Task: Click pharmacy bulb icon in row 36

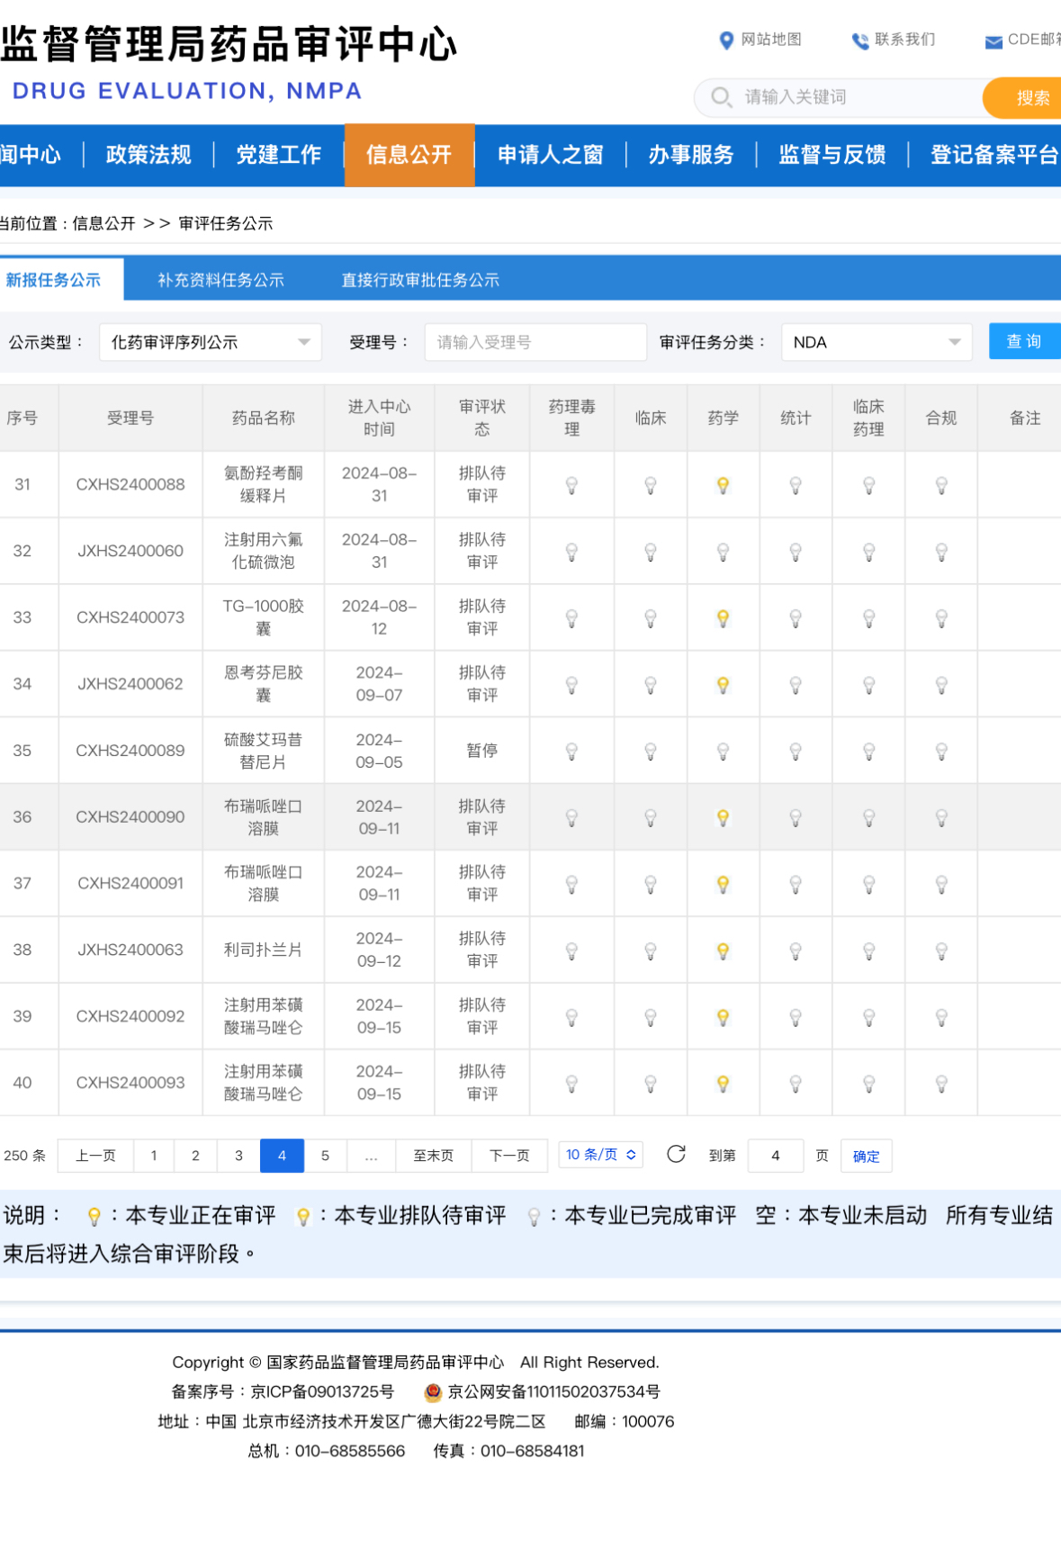Action: point(723,817)
